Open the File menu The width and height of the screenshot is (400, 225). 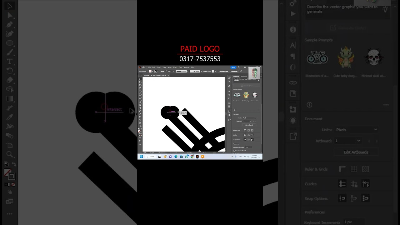[x=149, y=67]
